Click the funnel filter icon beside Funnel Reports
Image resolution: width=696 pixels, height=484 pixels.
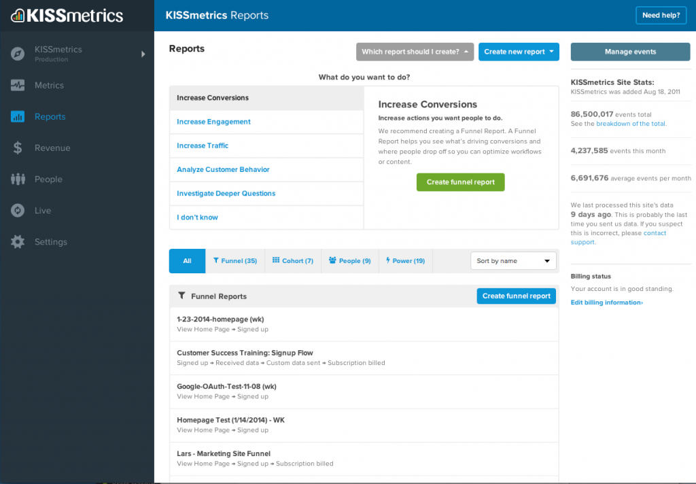coord(181,295)
